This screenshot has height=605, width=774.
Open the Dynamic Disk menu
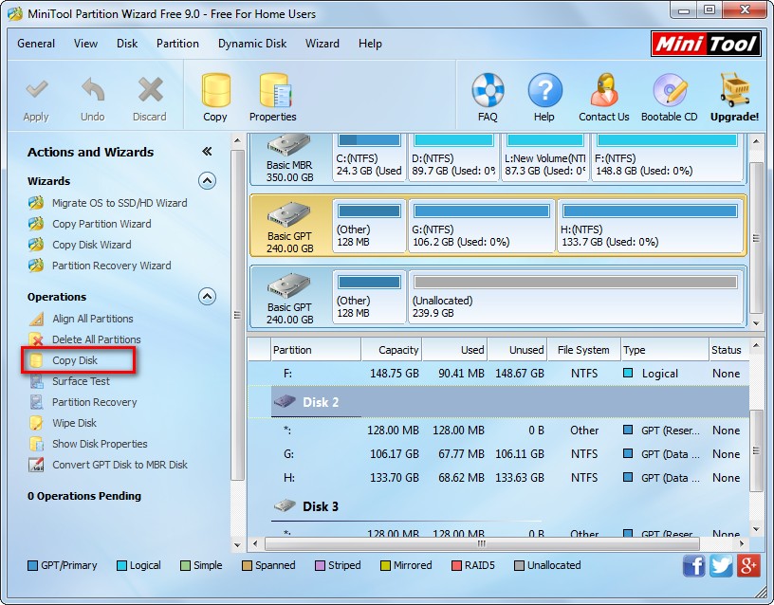pyautogui.click(x=252, y=44)
